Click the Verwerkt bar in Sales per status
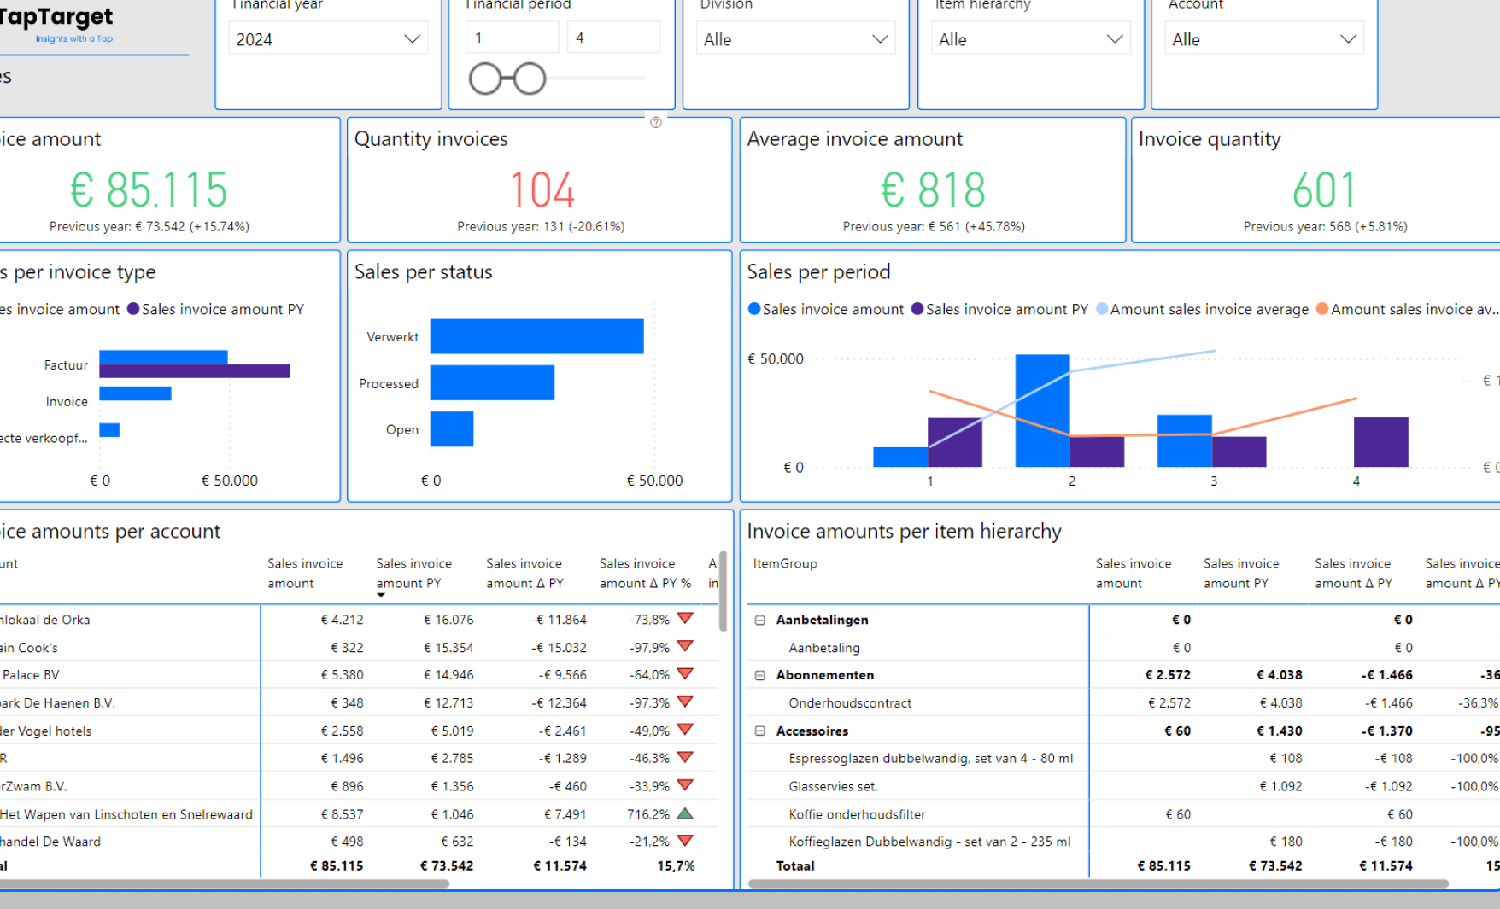The height and width of the screenshot is (909, 1500). point(537,336)
